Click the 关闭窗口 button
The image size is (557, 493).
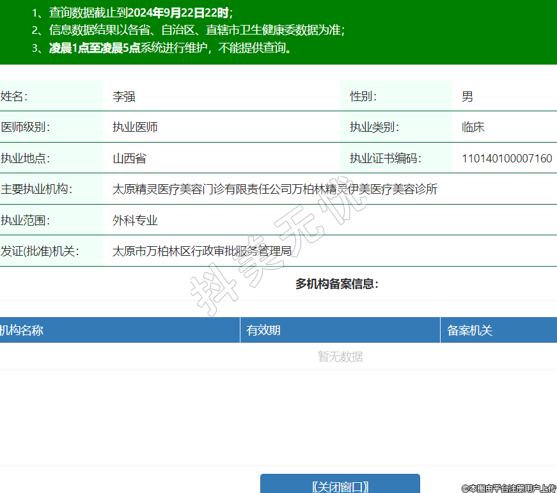click(340, 485)
